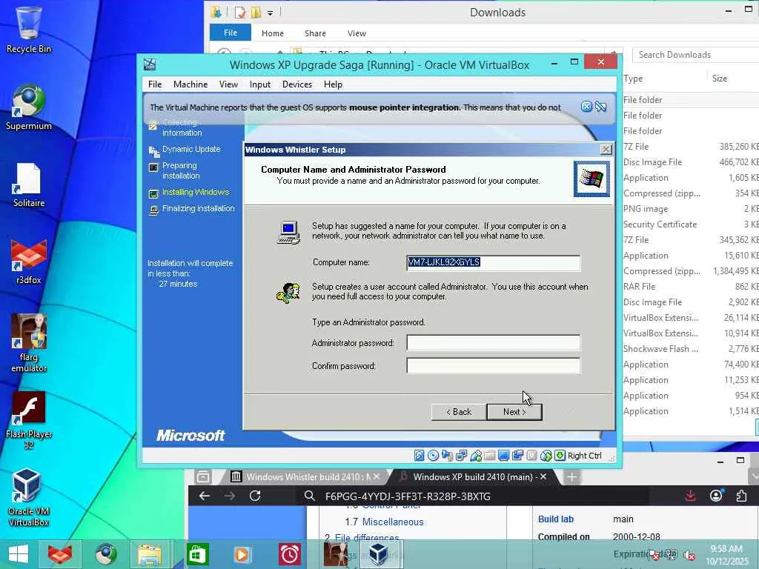759x569 pixels.
Task: Switch to the Home ribbon tab in Downloads
Action: point(273,33)
